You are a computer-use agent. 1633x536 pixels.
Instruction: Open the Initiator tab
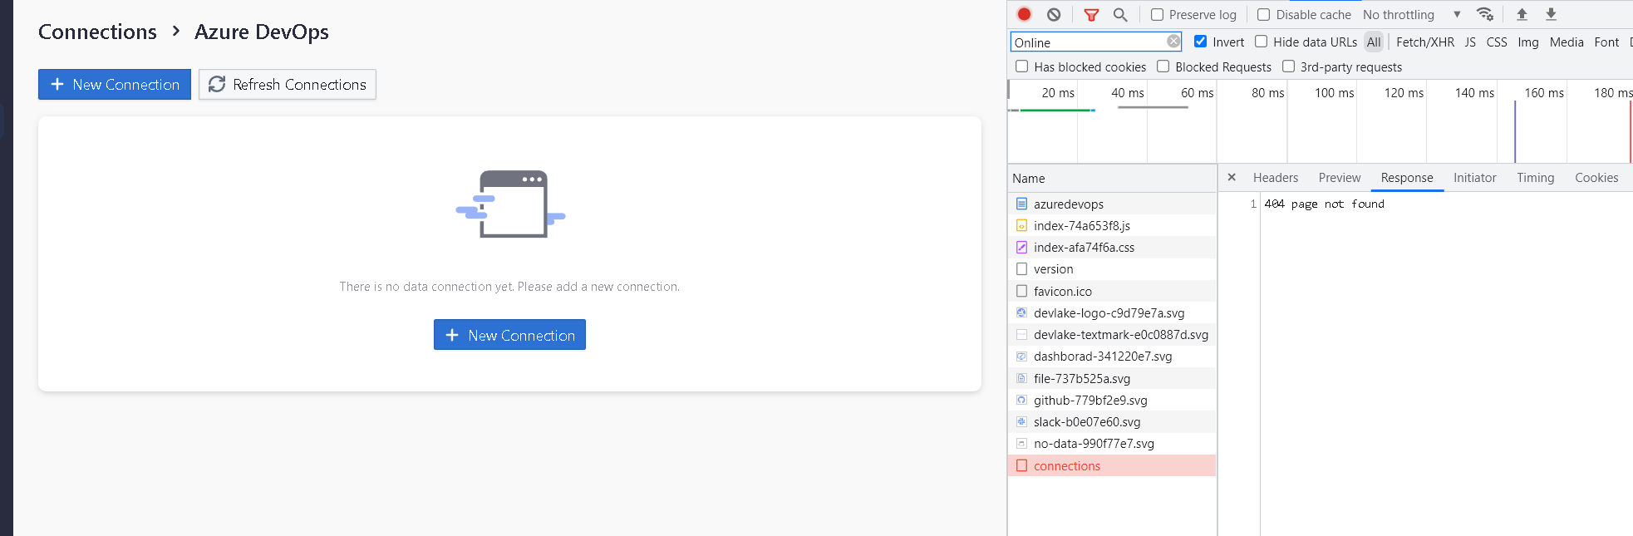tap(1474, 178)
